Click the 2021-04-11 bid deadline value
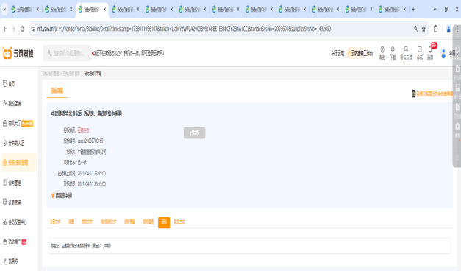The height and width of the screenshot is (271, 461). tap(92, 173)
